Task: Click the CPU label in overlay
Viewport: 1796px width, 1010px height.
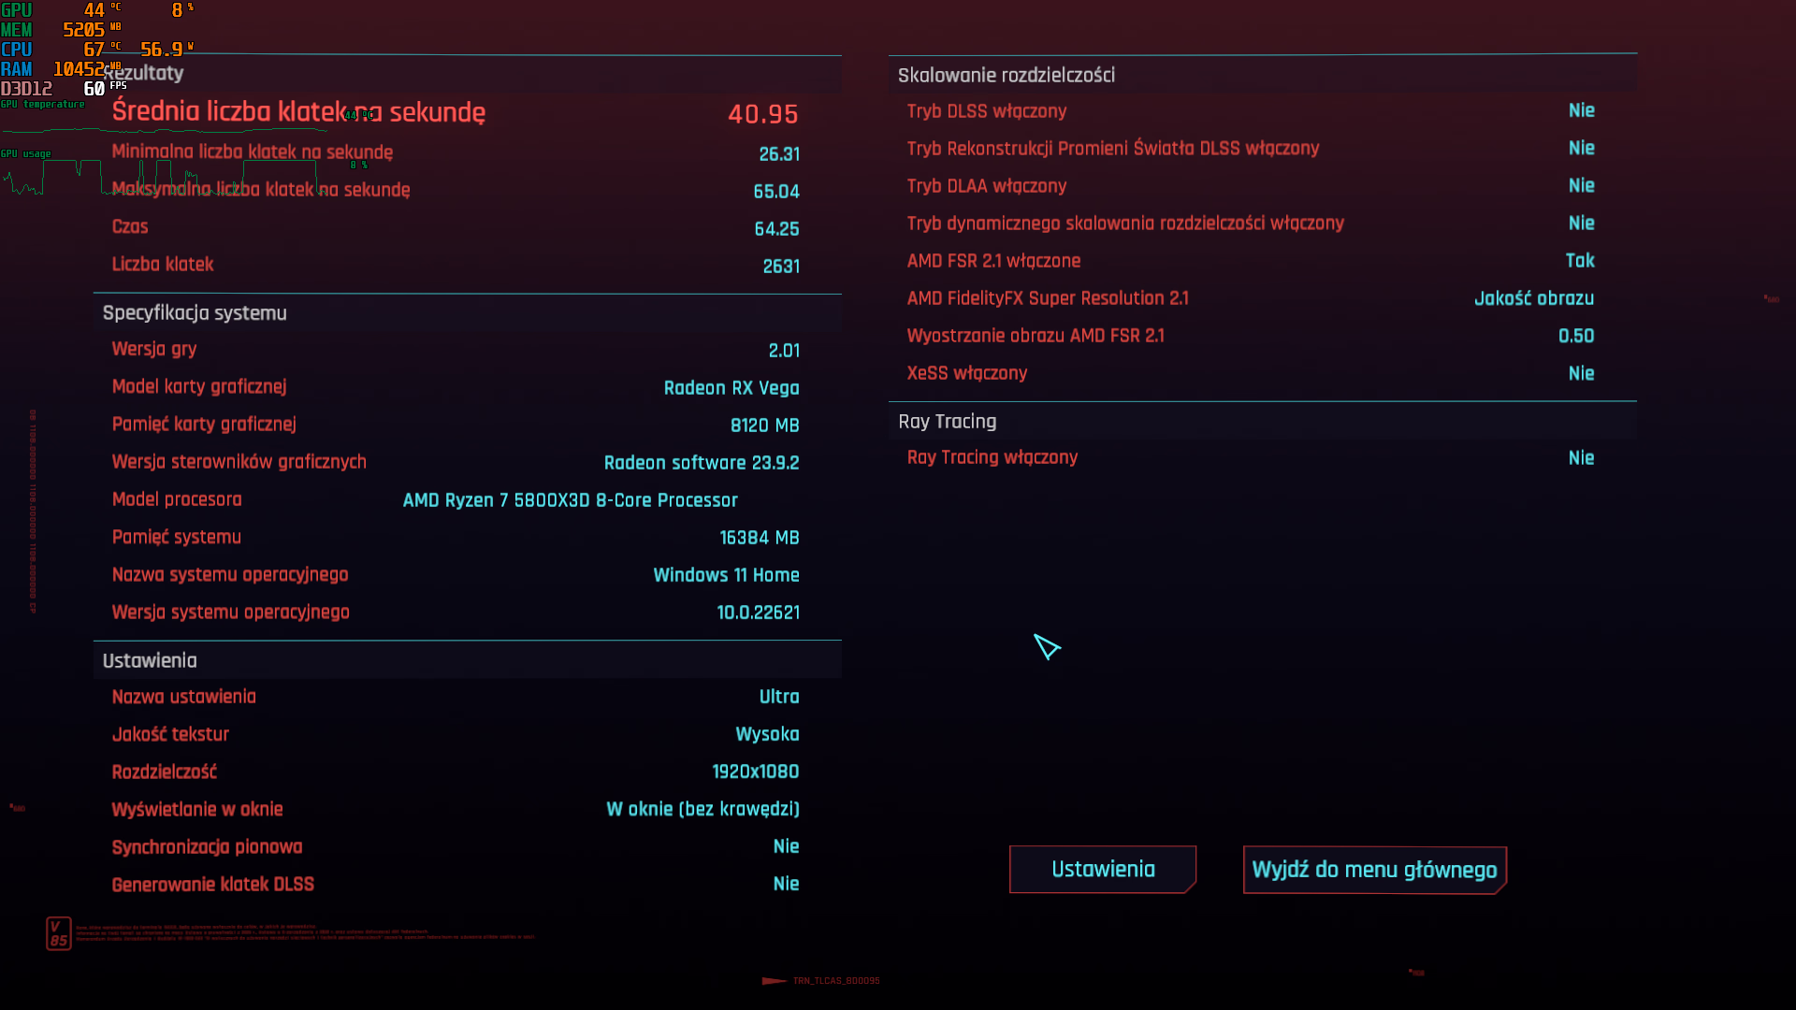Action: click(x=17, y=50)
